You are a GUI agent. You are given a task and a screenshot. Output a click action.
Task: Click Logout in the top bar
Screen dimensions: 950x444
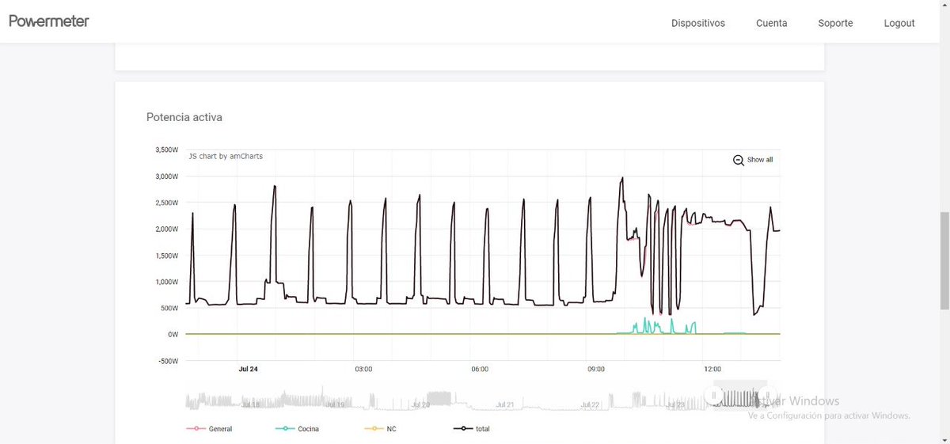pos(899,24)
